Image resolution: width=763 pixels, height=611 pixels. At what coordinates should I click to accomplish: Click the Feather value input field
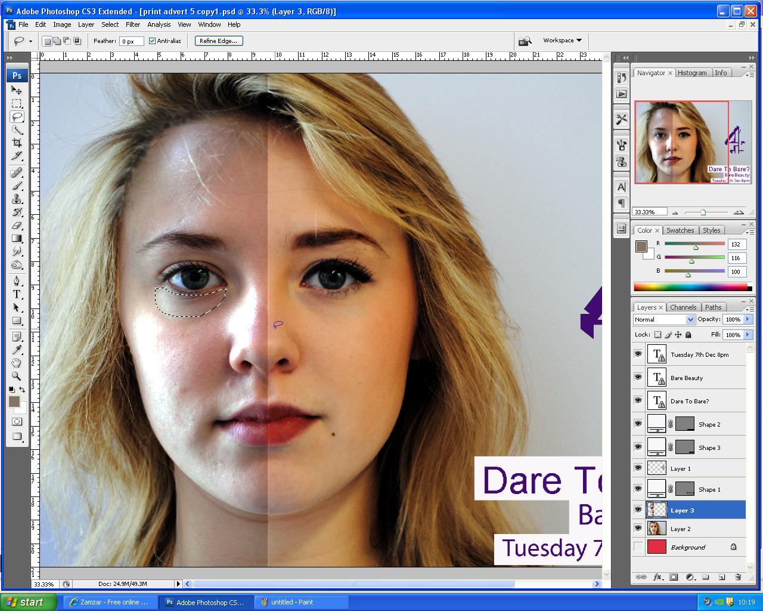131,41
